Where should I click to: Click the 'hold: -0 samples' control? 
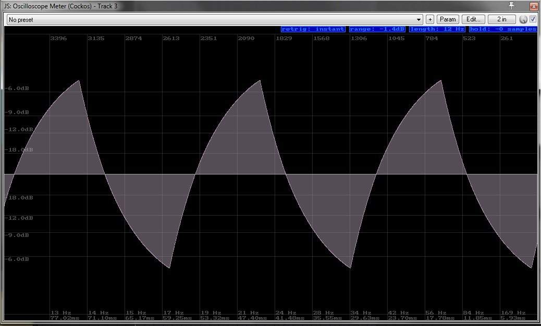point(502,29)
